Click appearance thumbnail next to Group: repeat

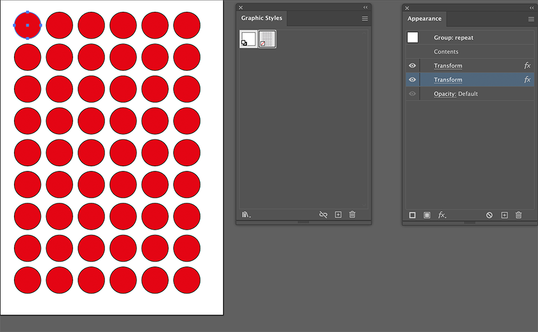point(412,38)
